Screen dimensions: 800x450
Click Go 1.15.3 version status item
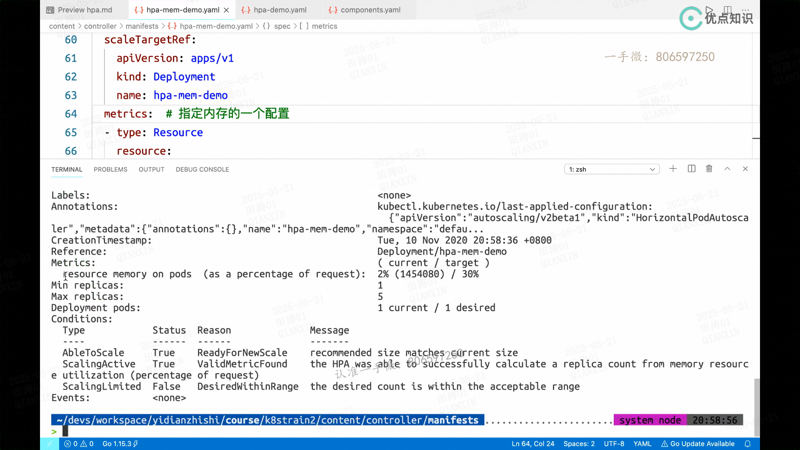click(120, 444)
